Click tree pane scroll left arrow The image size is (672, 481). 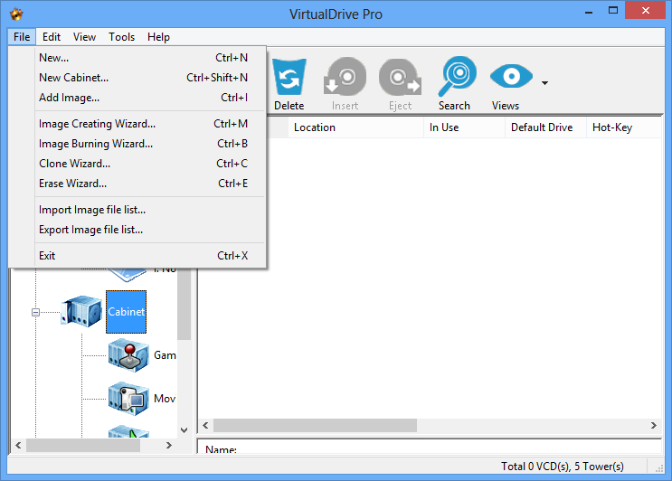18,445
